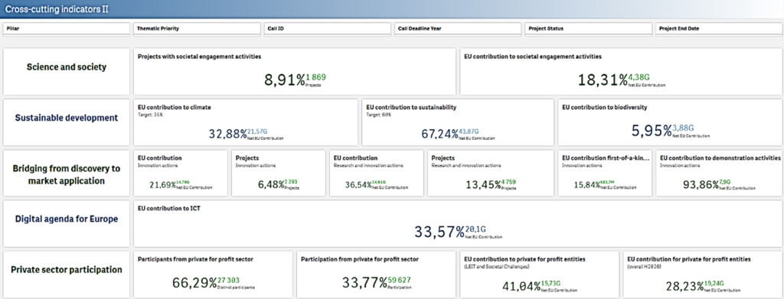Select the truncated EU contribution first-of-a-kind title
784x299 pixels.
(606, 158)
